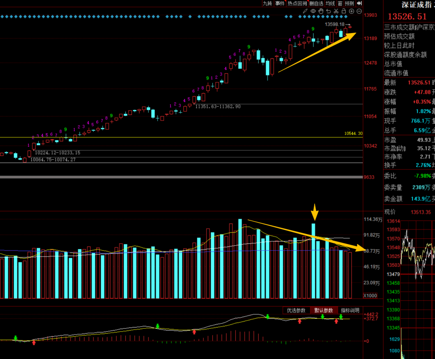435x359 pixels.
Task: Collapse side panel with arrow-bar icon
Action: [359, 3]
